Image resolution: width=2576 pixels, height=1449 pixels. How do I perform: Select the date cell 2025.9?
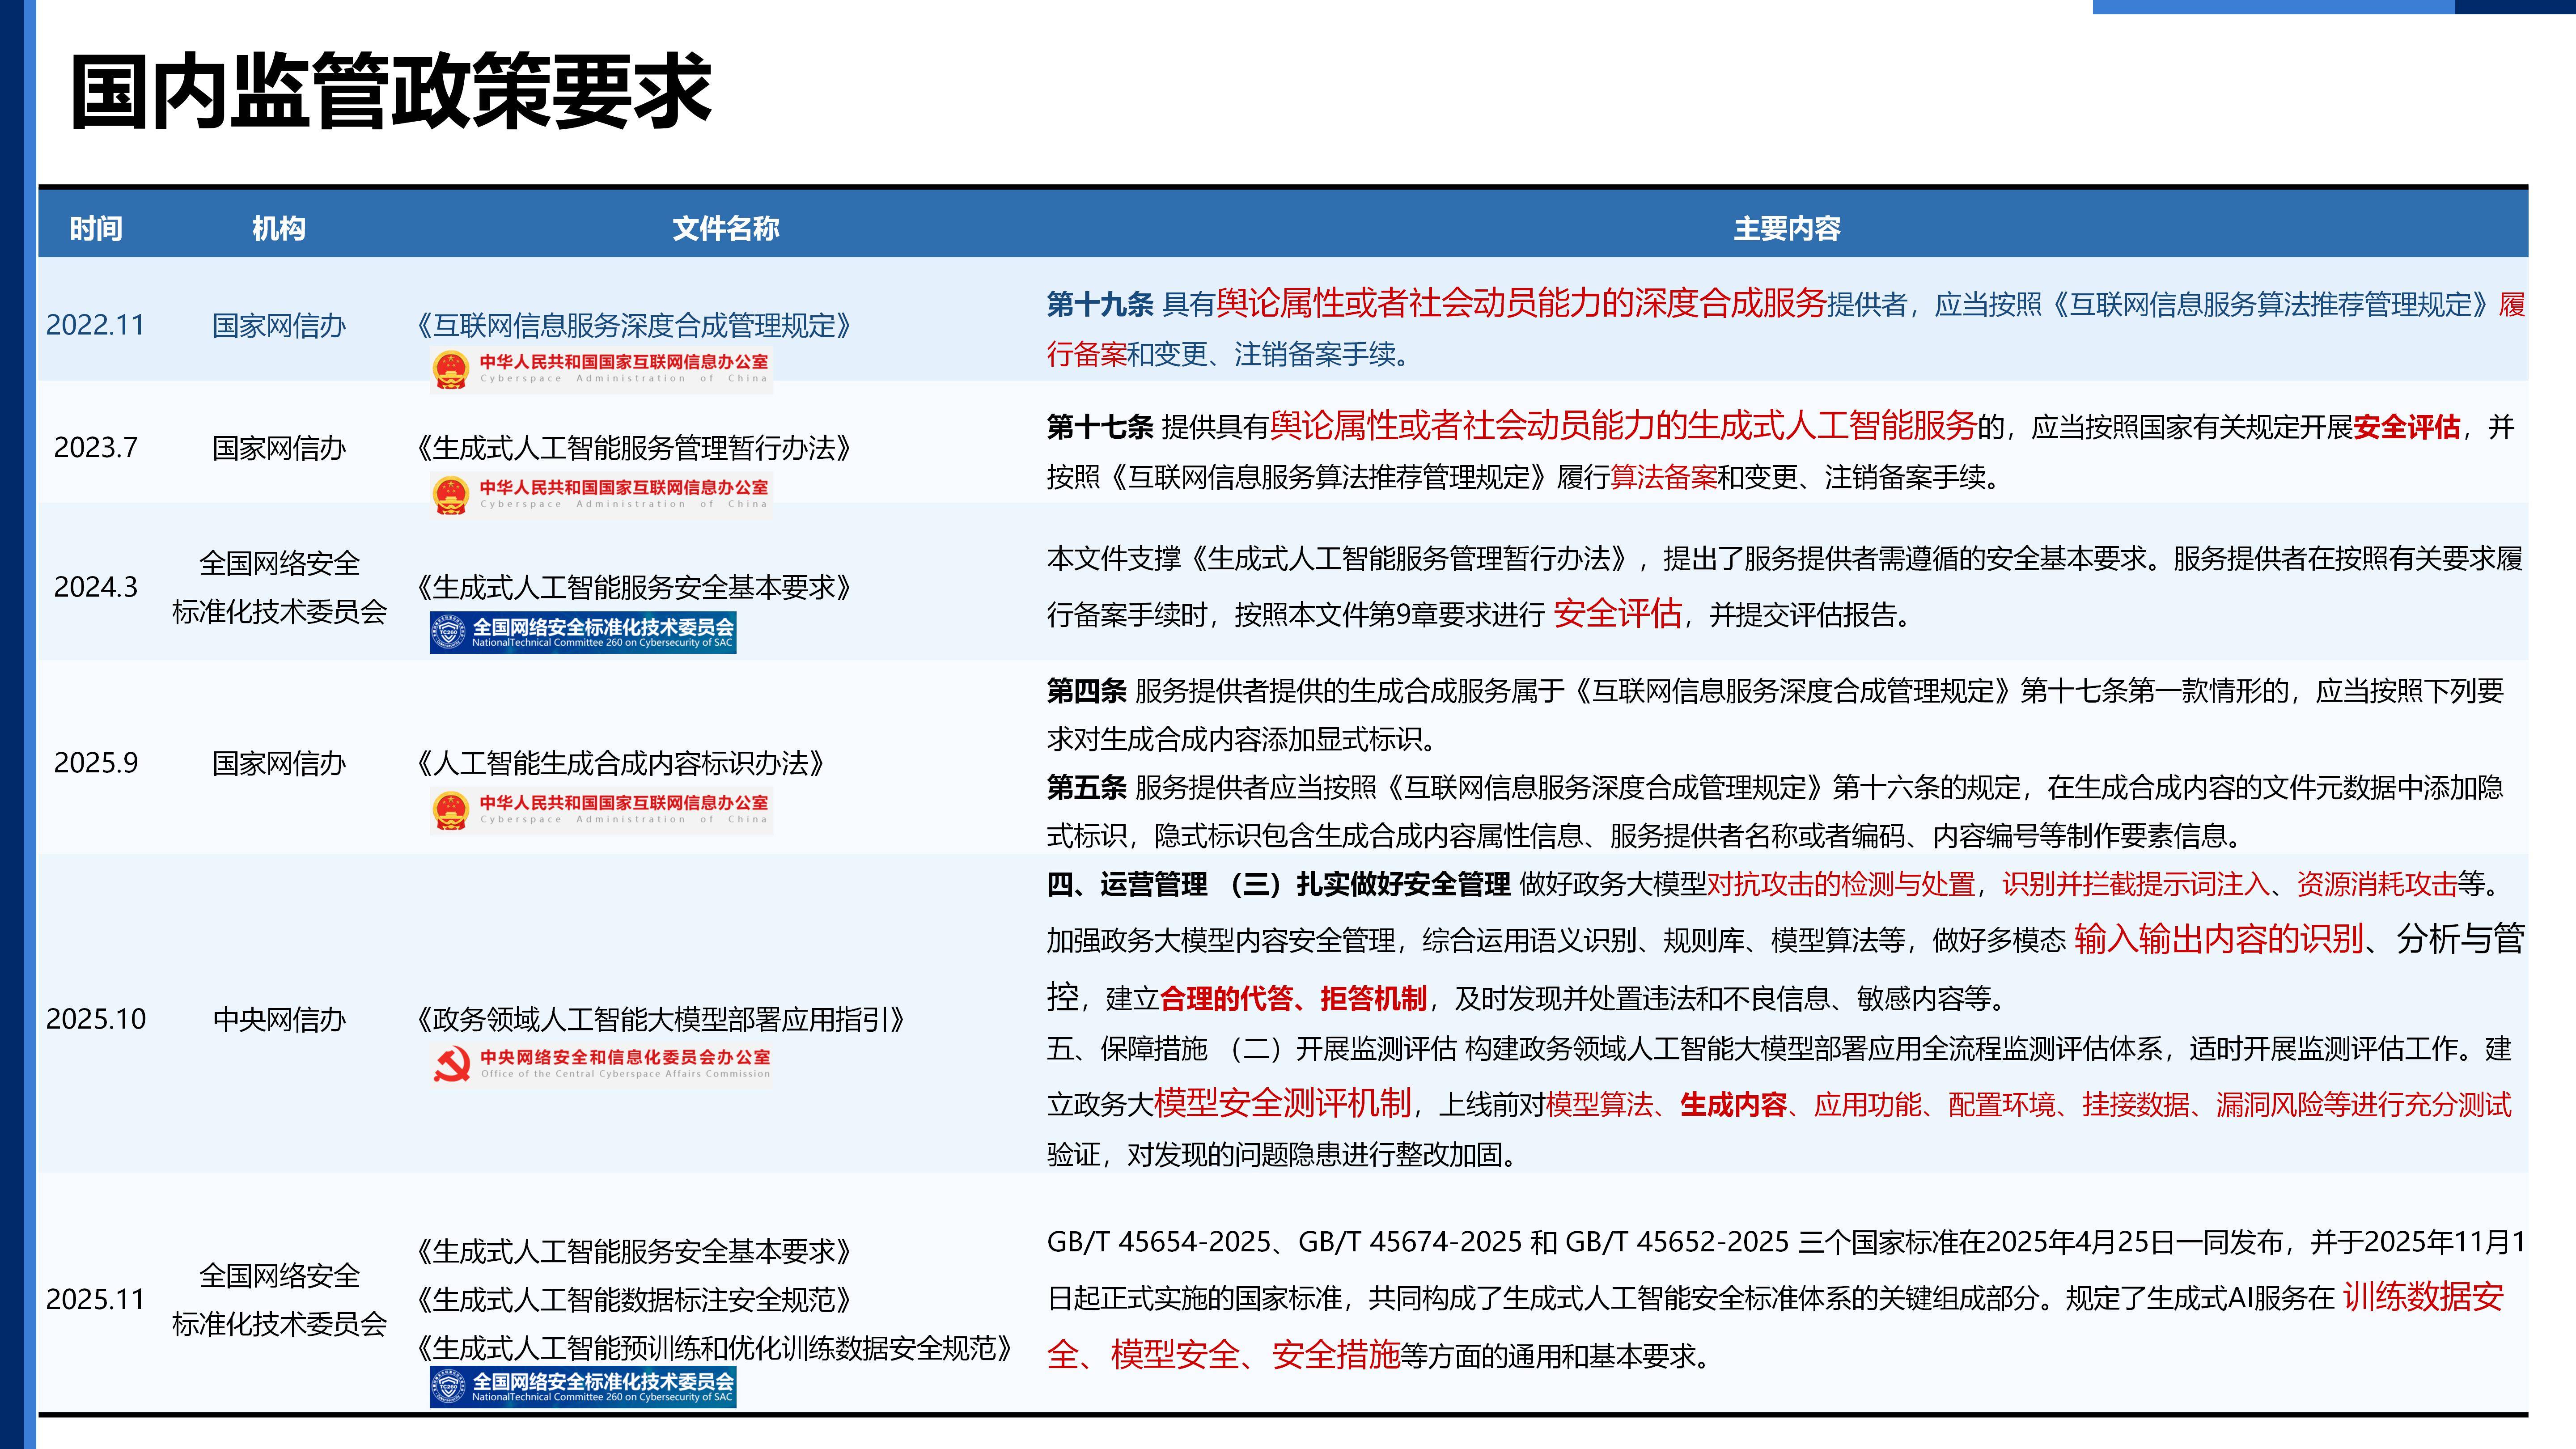[96, 763]
